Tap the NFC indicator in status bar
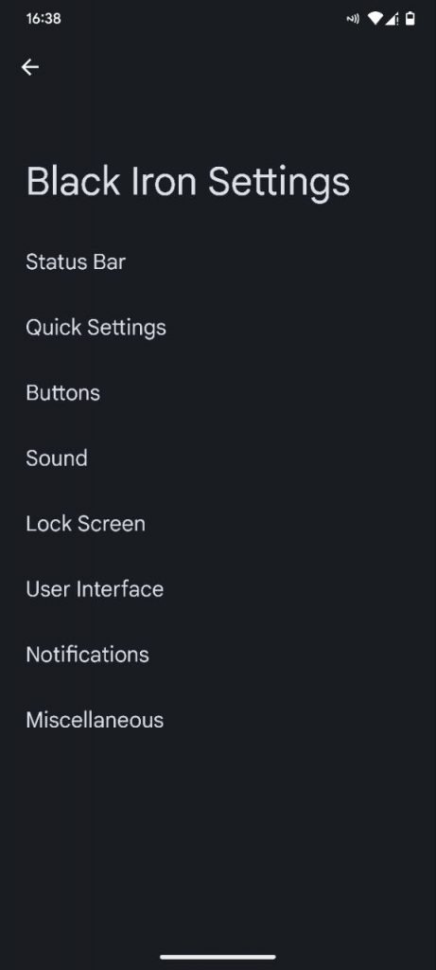This screenshot has width=436, height=970. click(353, 19)
